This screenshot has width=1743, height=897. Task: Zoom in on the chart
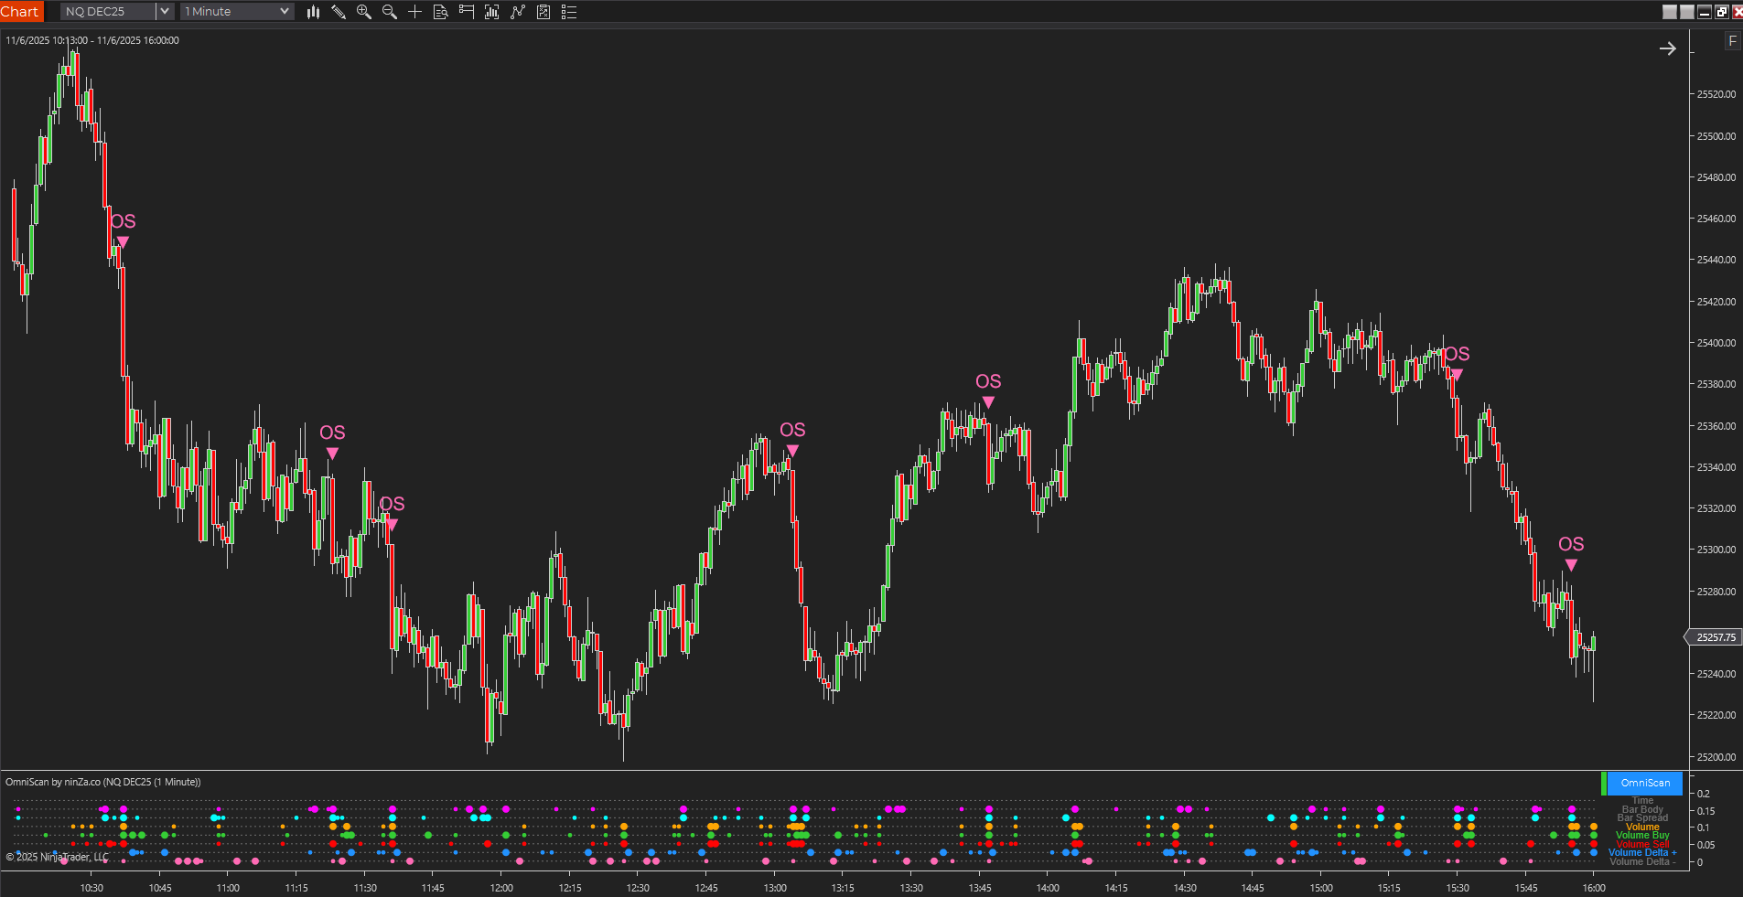pos(362,12)
